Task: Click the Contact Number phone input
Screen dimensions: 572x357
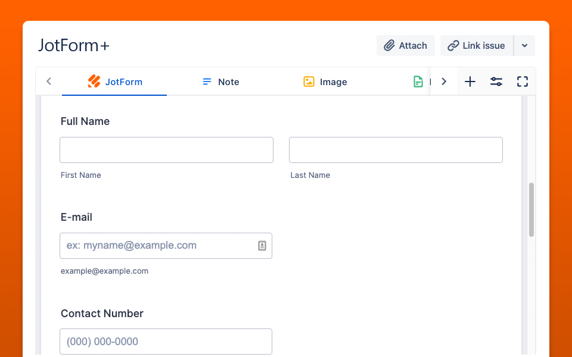Action: [166, 342]
